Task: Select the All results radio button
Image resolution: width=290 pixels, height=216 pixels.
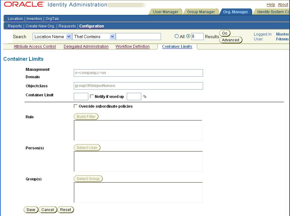Action: pyautogui.click(x=177, y=36)
